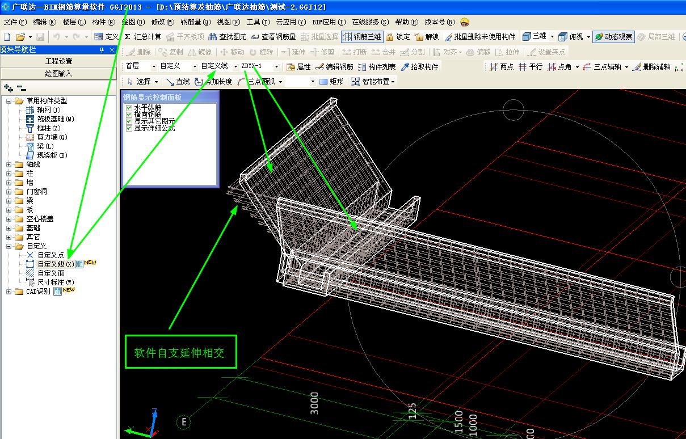This screenshot has height=439, width=686.
Task: Toggle the 横向钢筋 checkbox
Action: 129,115
